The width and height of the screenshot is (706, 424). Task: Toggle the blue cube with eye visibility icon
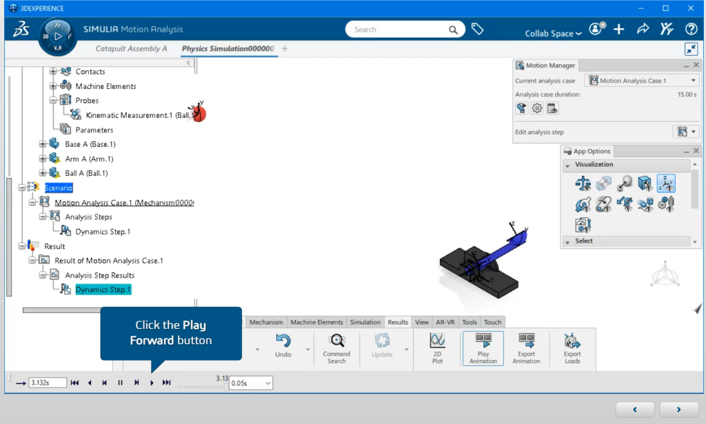645,183
